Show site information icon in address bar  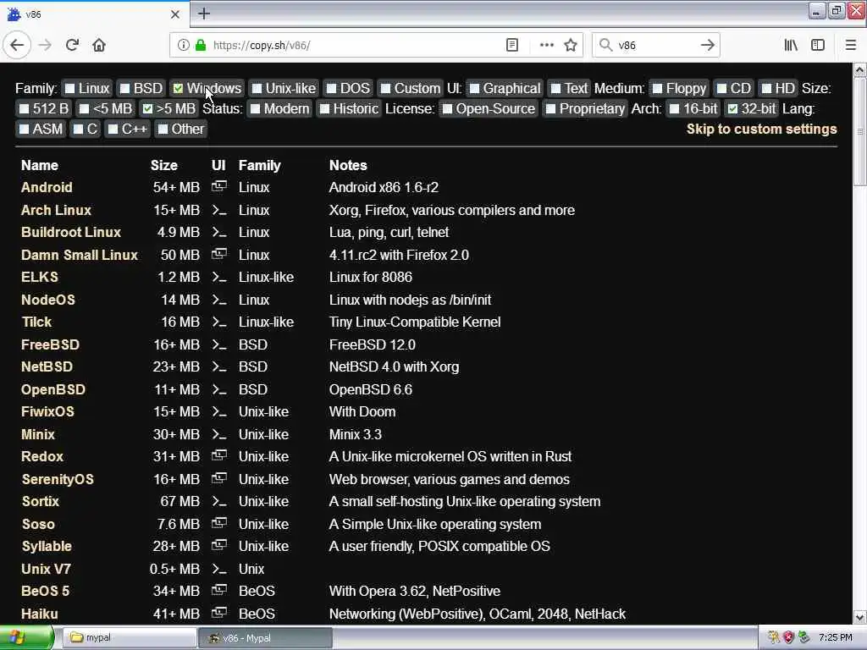tap(183, 45)
